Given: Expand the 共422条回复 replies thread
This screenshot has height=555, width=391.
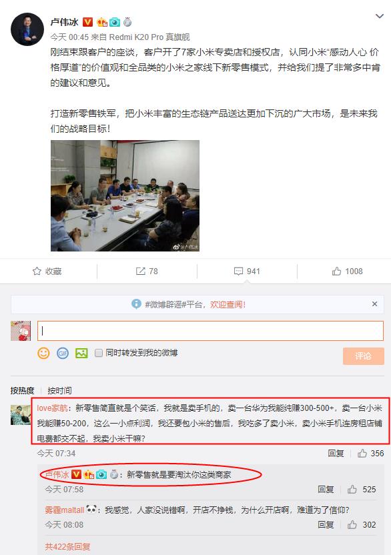Looking at the screenshot, I should coord(67,546).
